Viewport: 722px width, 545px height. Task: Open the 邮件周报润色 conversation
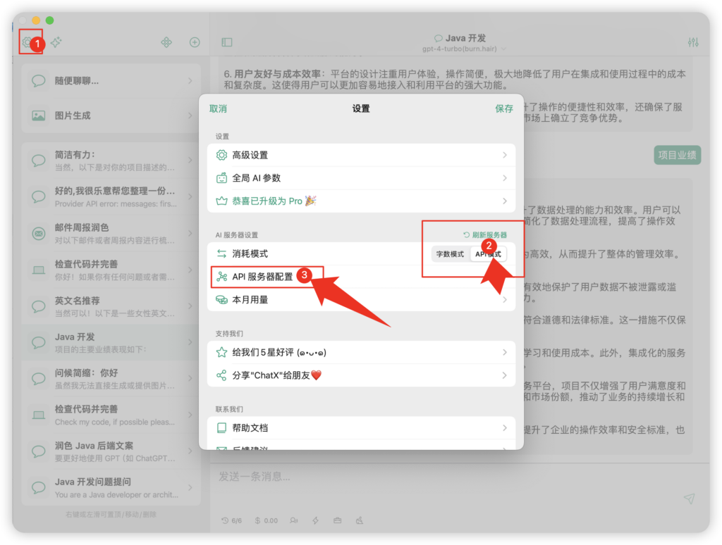(x=111, y=234)
